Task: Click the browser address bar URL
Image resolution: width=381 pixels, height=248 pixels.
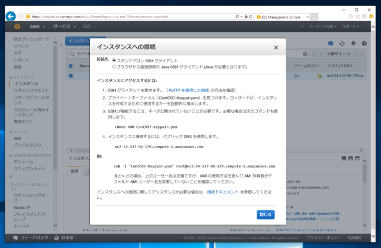Action: click(100, 16)
